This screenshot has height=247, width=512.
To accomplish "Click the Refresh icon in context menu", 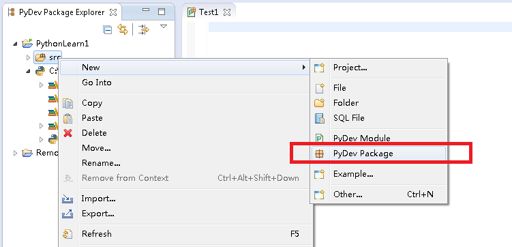I will (x=67, y=234).
